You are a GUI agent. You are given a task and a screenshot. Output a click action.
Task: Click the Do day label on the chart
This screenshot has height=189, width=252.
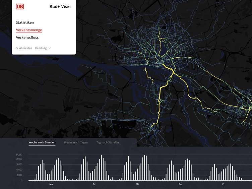180,184
